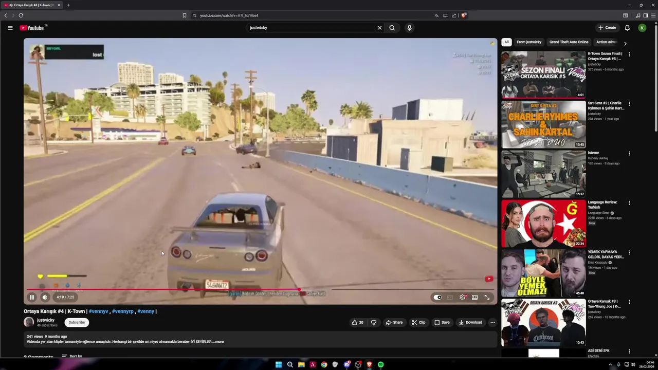Mute the video volume
This screenshot has height=370, width=658.
45,297
